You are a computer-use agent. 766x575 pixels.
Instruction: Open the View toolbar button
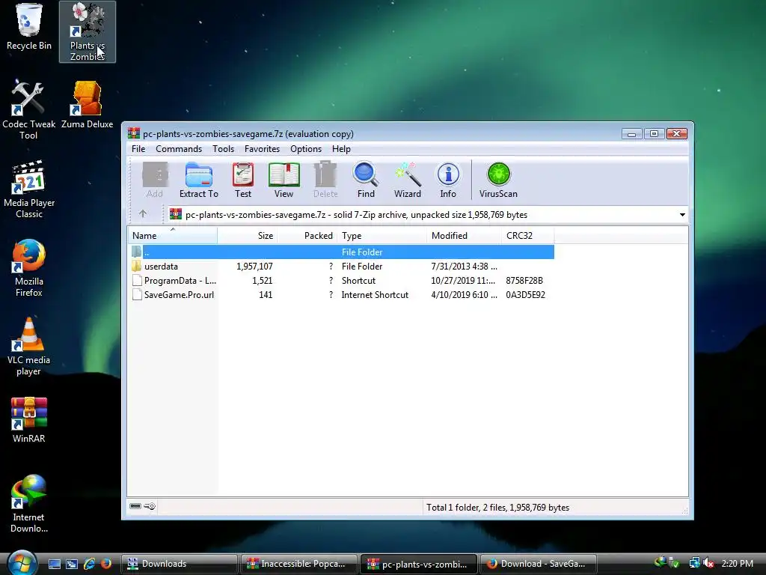point(284,180)
